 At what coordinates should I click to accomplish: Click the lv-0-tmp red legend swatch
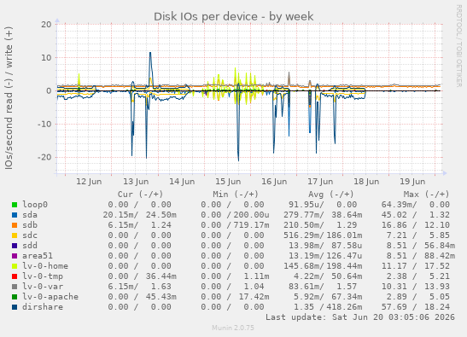coord(15,276)
